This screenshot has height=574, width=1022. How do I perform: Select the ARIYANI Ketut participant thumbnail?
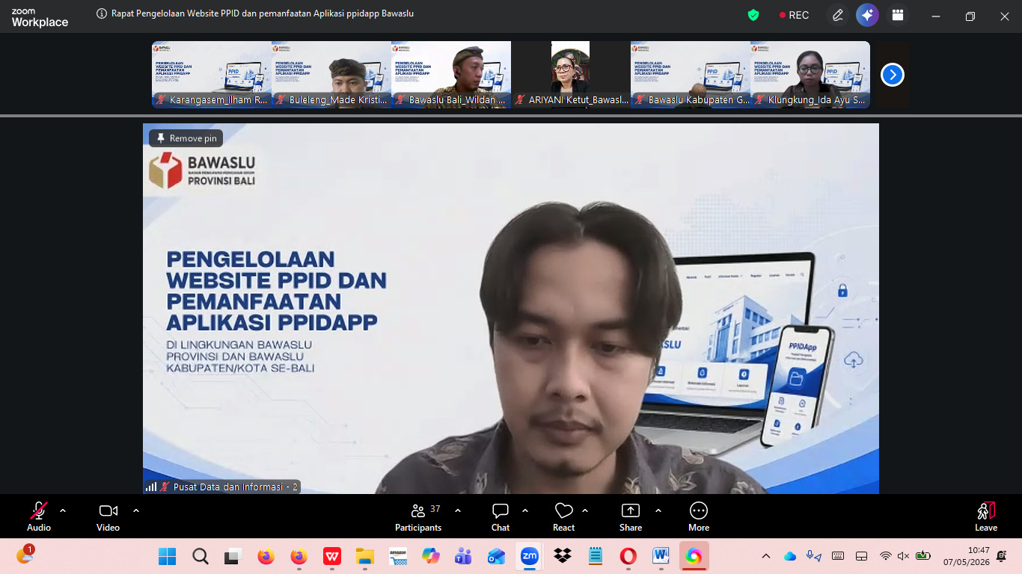click(x=571, y=75)
